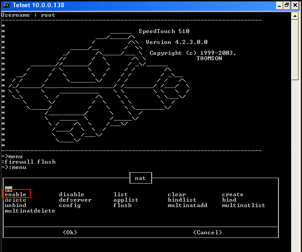Select the disable command in nat menu
This screenshot has height=252, width=302.
coord(72,194)
